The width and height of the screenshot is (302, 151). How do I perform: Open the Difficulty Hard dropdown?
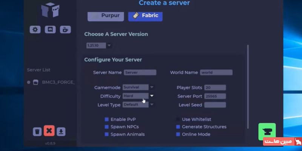[x=136, y=96]
